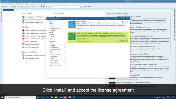Viewport: 176px width, 99px height.
Task: Sort packages by Vendor
Action: pos(50,37)
